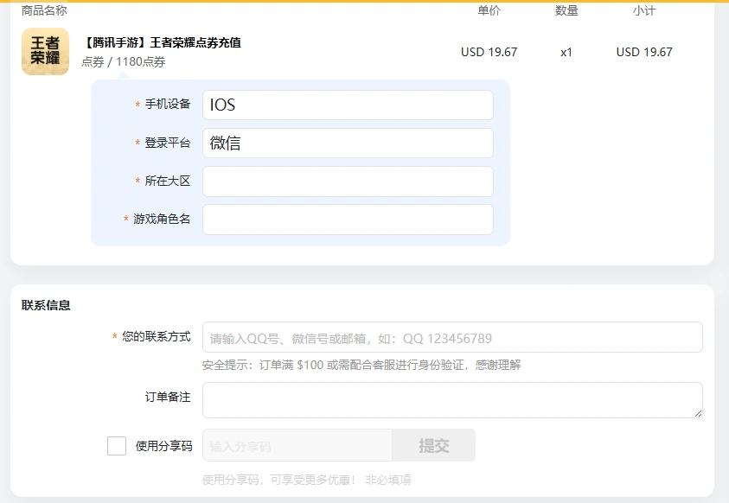Image resolution: width=729 pixels, height=503 pixels.
Task: Click the 安全提示 security notice text
Action: point(361,365)
